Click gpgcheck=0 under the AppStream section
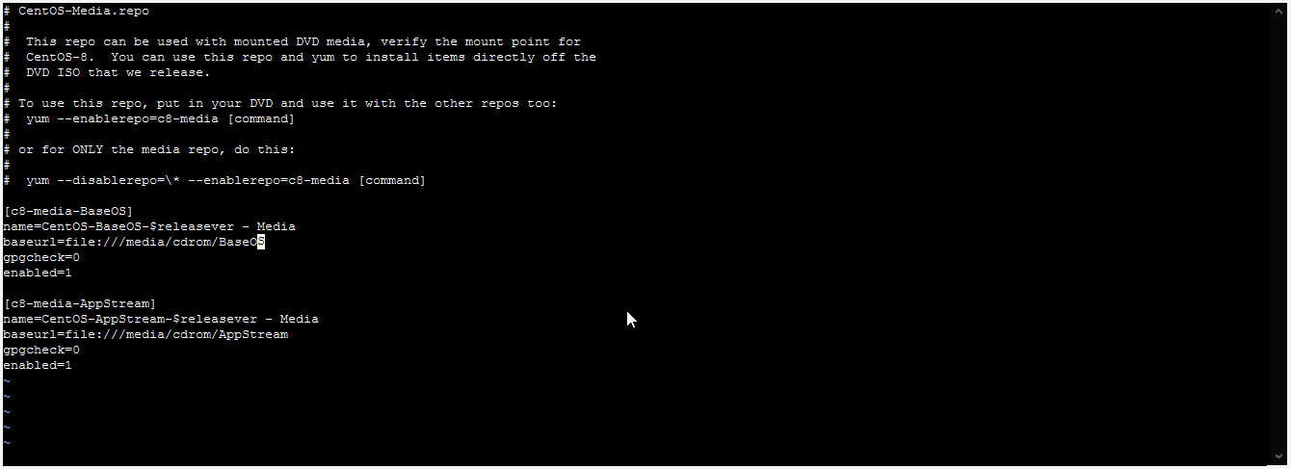 pyautogui.click(x=41, y=350)
